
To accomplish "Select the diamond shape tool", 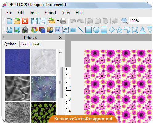I will (x=111, y=30).
